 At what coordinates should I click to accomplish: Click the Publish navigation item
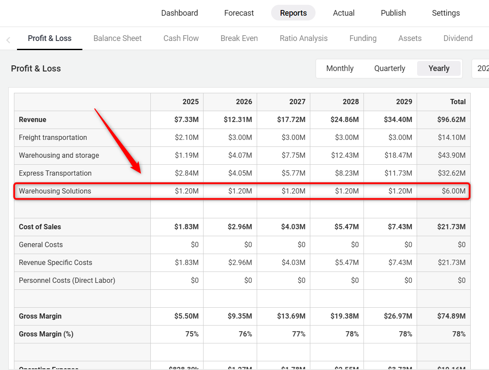[393, 13]
